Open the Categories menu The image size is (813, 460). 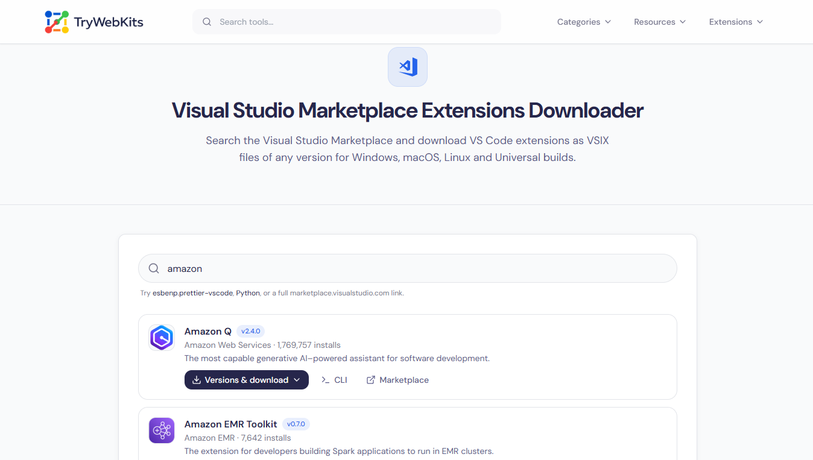(x=584, y=22)
